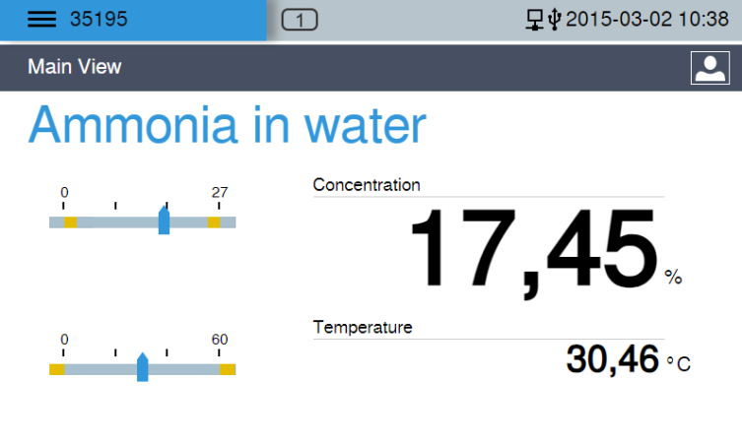Click the temperature gauge blue marker
This screenshot has height=443, width=742.
[x=143, y=367]
